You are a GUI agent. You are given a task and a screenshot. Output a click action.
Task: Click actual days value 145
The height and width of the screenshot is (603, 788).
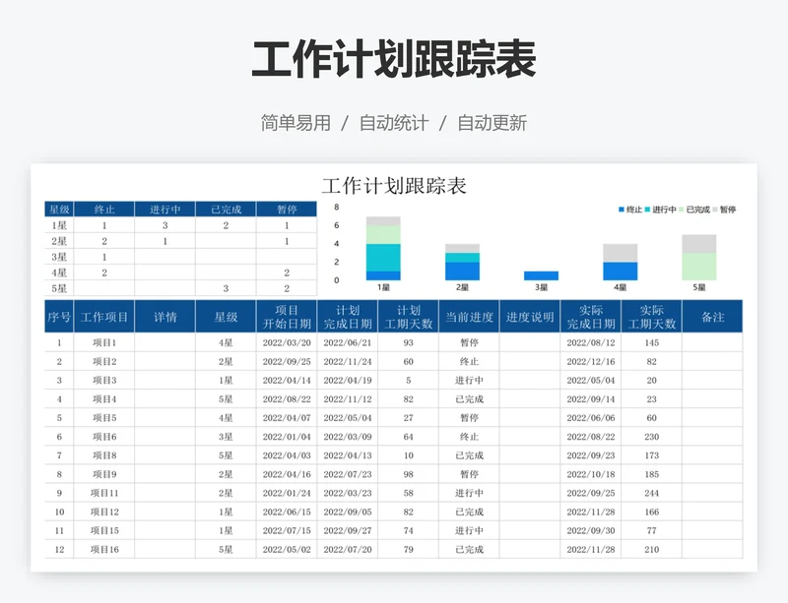pyautogui.click(x=652, y=342)
